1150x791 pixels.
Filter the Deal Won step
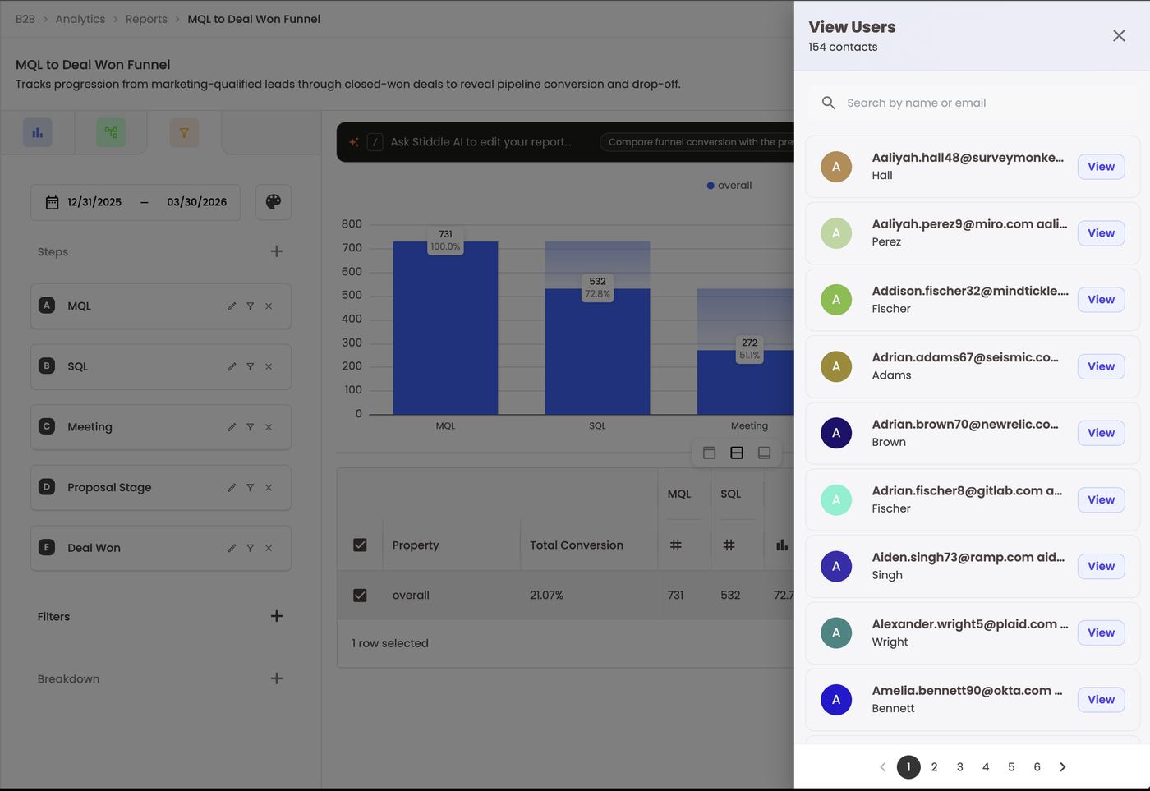(251, 548)
